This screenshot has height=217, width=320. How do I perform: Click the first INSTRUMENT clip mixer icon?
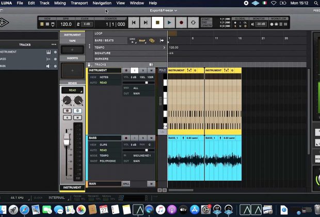coord(189,70)
